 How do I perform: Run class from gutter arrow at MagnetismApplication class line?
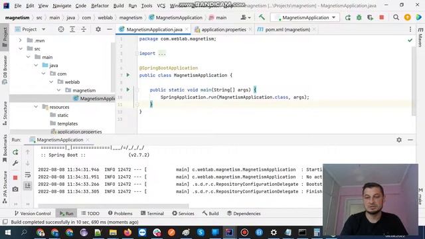(128, 75)
